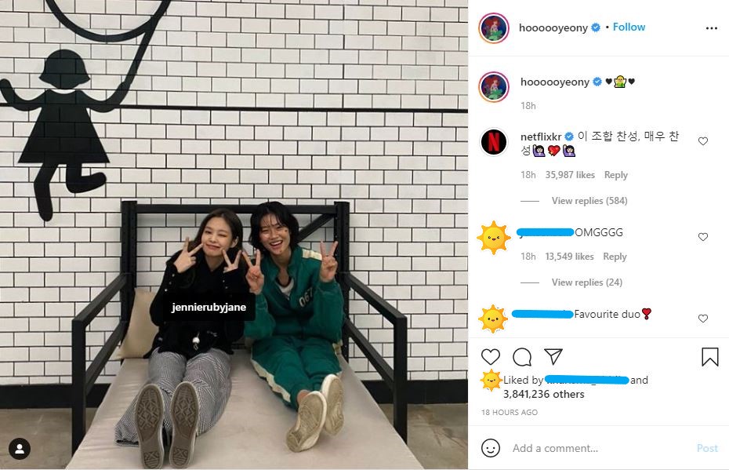This screenshot has height=470, width=729.
Task: Open hoooooyeony username in header
Action: tap(553, 27)
